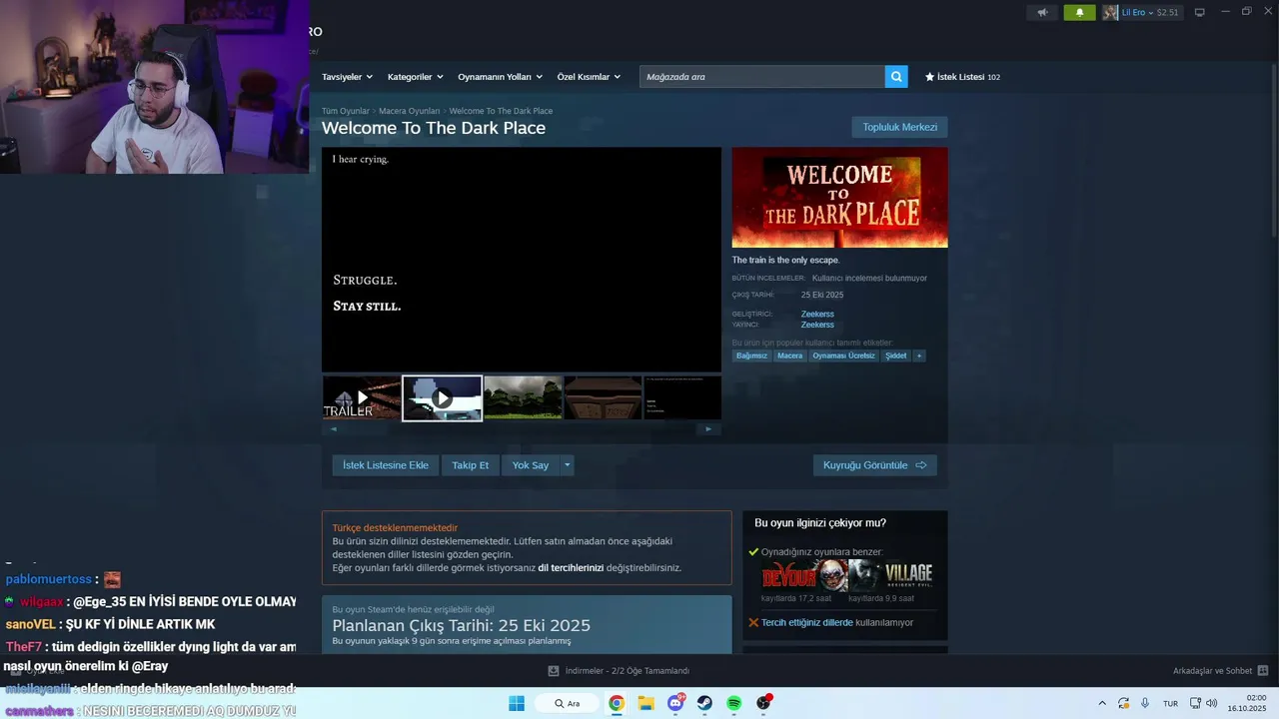Open the Topluluk Merkezi button

coord(899,127)
